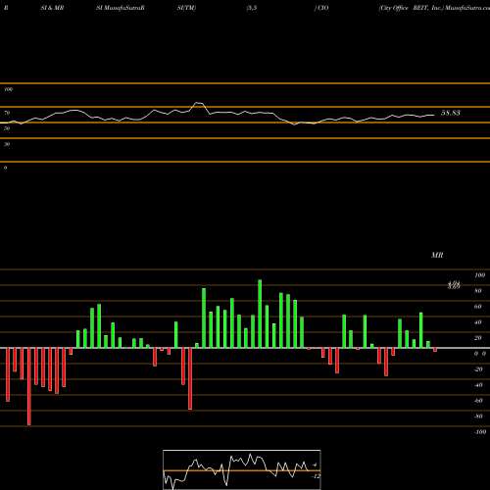Viewport: 490px width, 490px height.
Task: Click the MR panel title label
Action: [x=437, y=255]
